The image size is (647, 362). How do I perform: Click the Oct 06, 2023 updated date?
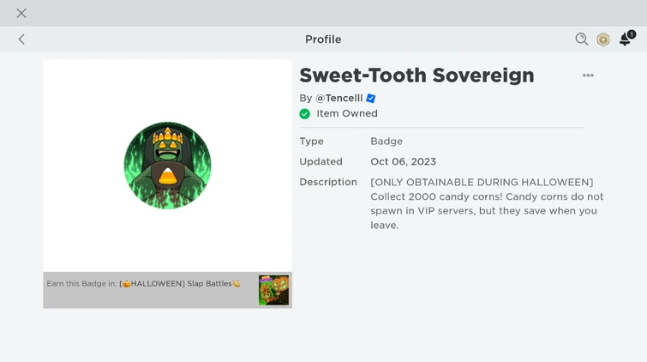coord(403,161)
